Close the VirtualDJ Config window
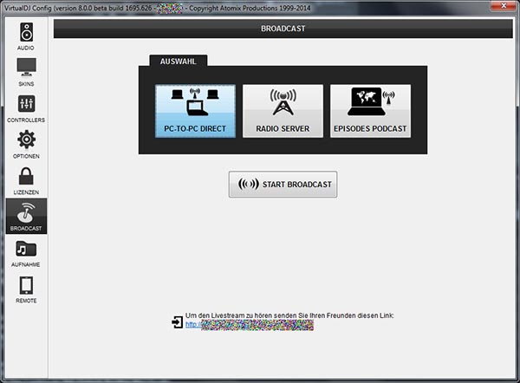This screenshot has height=383, width=520. pos(504,6)
